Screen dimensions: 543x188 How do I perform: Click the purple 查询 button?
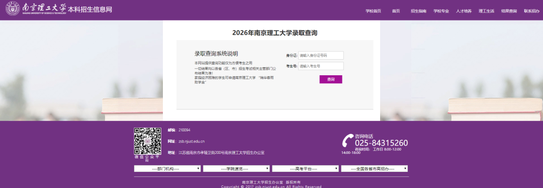[x=331, y=80]
